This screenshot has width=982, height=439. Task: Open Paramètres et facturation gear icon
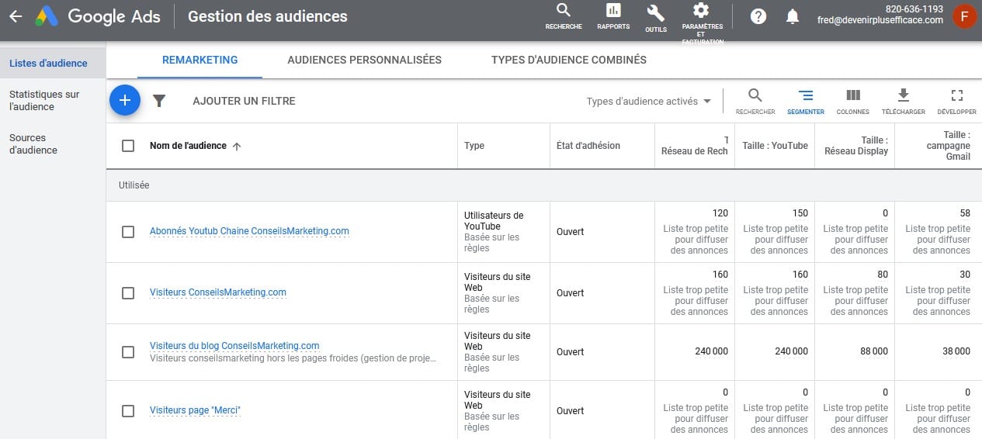point(702,10)
